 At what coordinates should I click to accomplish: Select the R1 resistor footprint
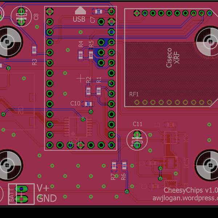pos(98,91)
